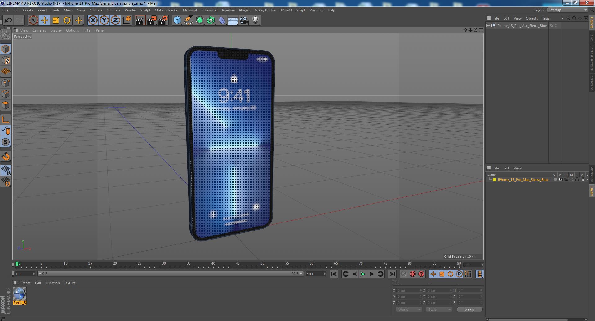Go to start of animation
595x321 pixels.
tap(334, 274)
